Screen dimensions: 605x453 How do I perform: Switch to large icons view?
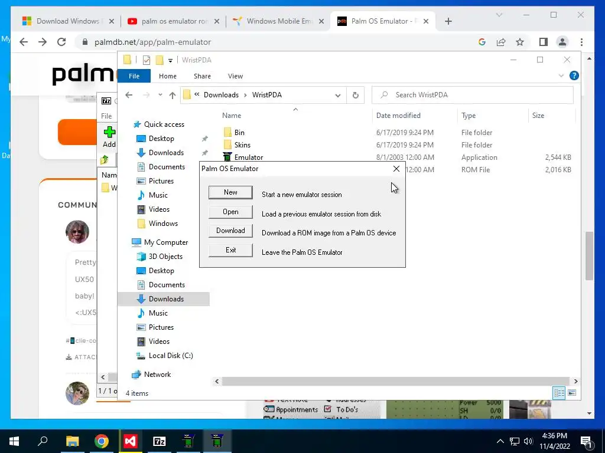point(572,393)
